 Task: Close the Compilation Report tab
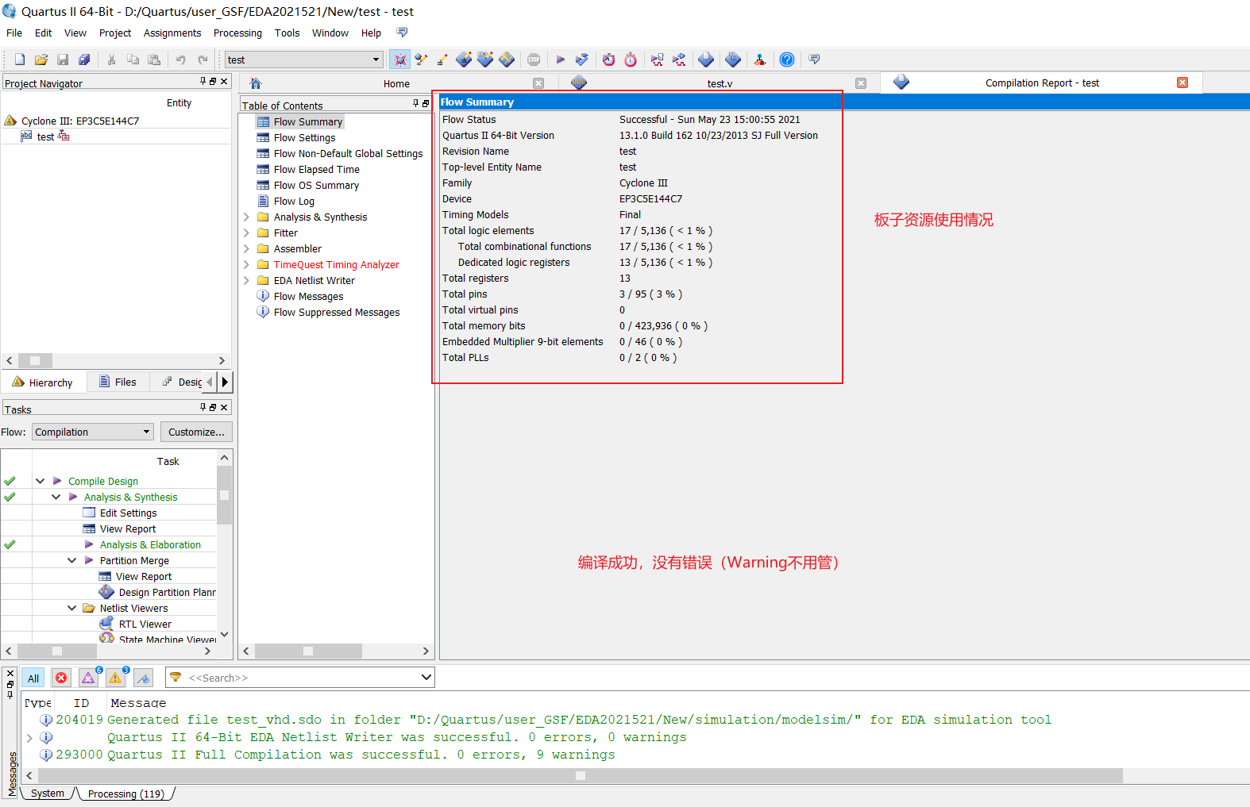coord(1182,83)
